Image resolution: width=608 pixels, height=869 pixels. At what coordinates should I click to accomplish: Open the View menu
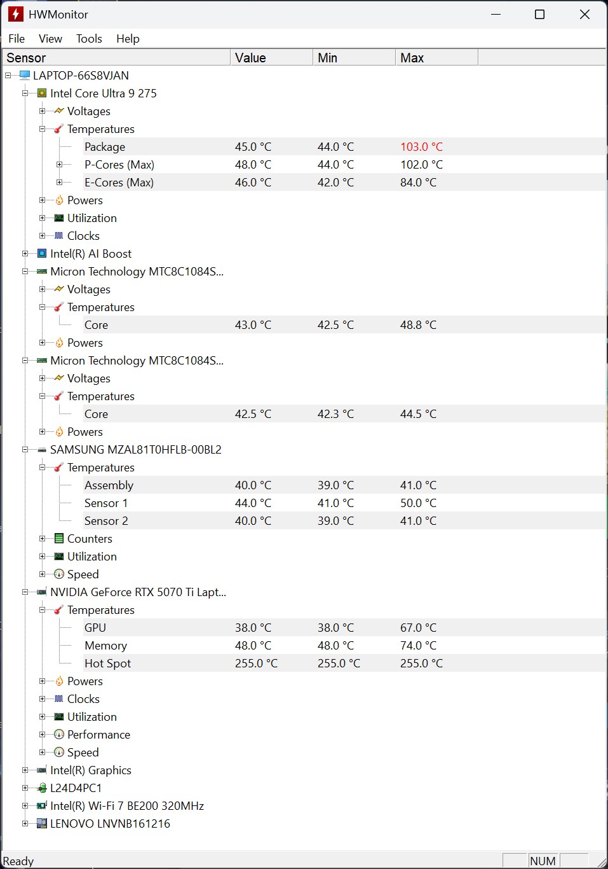(50, 39)
